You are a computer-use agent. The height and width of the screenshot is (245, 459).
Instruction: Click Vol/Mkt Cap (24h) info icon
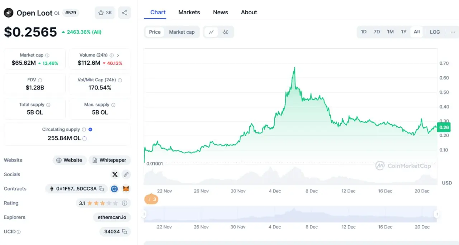[x=120, y=80]
